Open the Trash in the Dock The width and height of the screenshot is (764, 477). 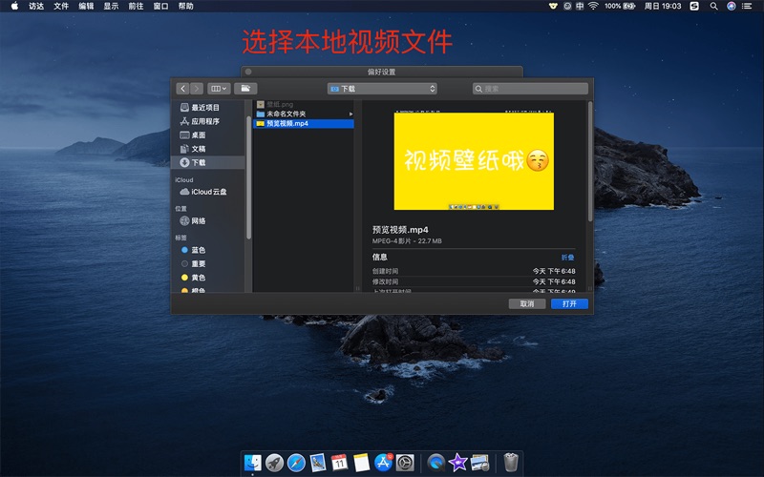[x=511, y=463]
